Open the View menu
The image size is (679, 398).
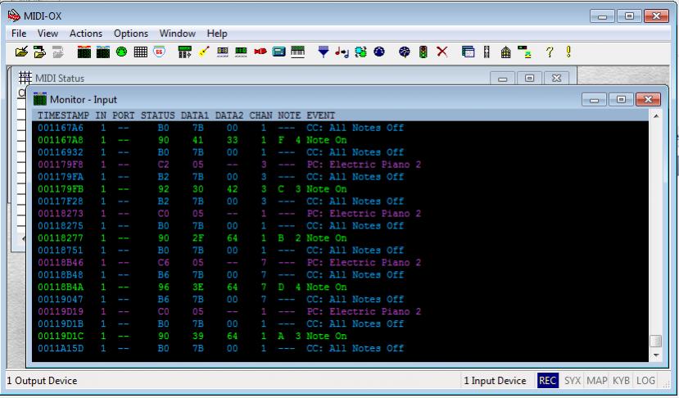tap(48, 34)
